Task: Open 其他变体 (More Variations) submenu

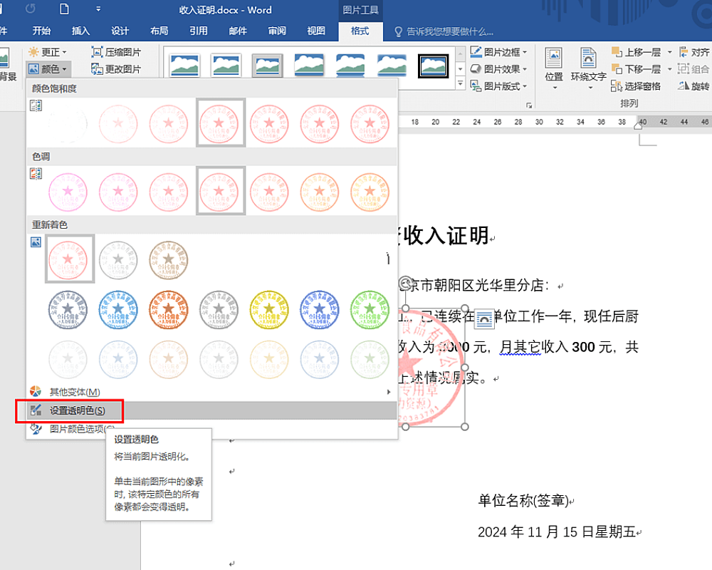Action: pyautogui.click(x=74, y=392)
